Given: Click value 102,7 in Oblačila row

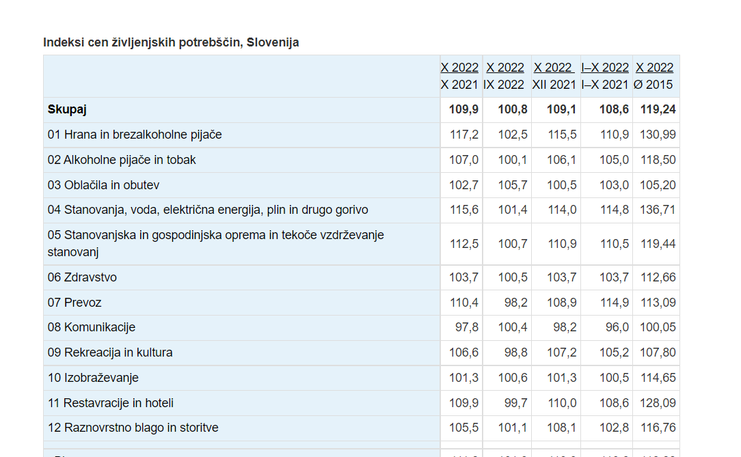Looking at the screenshot, I should pyautogui.click(x=463, y=185).
